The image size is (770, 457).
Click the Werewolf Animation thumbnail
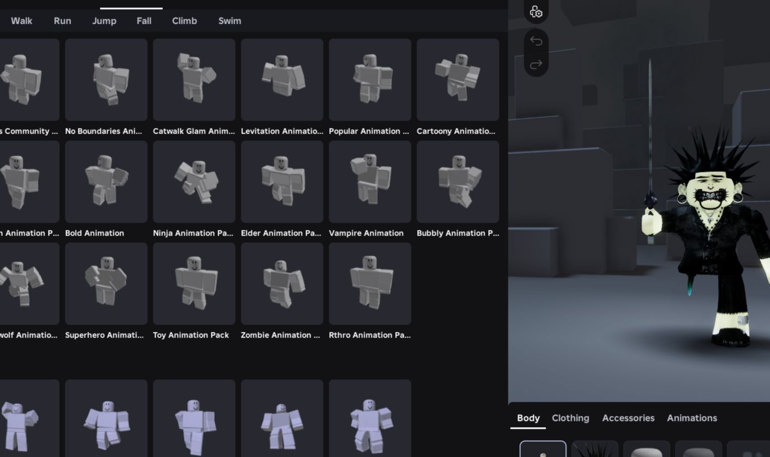(29, 283)
